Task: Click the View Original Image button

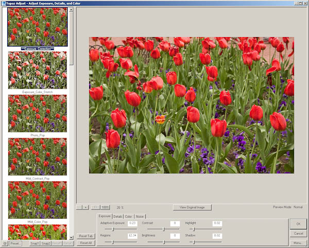Action: click(192, 207)
